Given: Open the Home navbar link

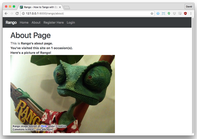Looking at the screenshot, I should pyautogui.click(x=24, y=23).
